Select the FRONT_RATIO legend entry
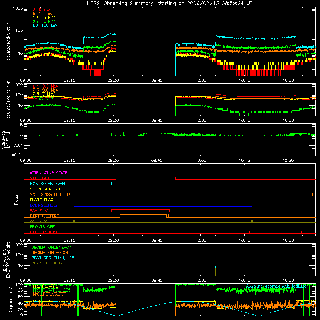The height and width of the screenshot is (320, 320). 46,286
